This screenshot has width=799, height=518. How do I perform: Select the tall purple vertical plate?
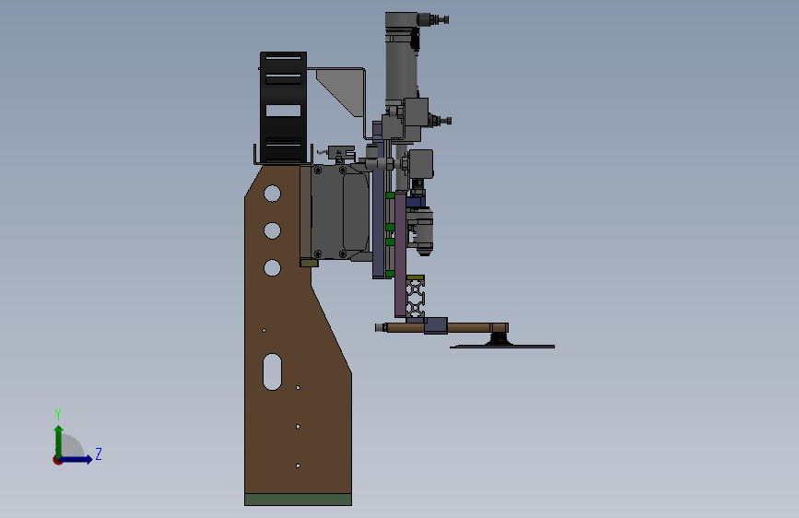click(401, 253)
